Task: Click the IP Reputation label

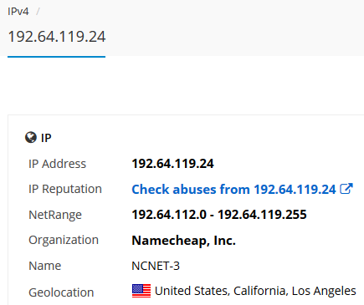Action: coord(65,189)
